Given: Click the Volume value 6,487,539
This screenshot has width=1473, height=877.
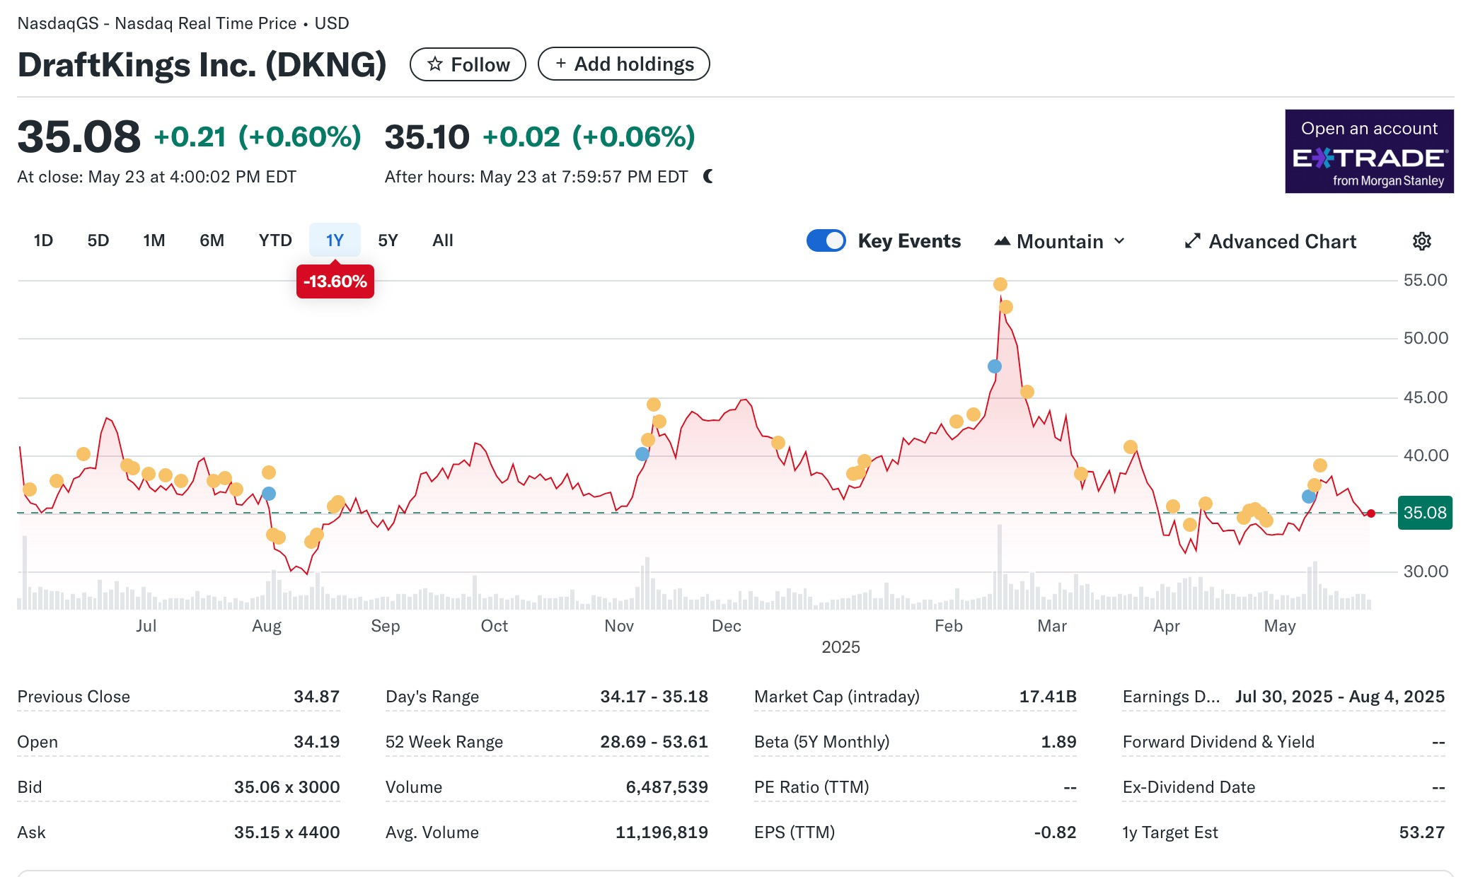Looking at the screenshot, I should pos(666,787).
